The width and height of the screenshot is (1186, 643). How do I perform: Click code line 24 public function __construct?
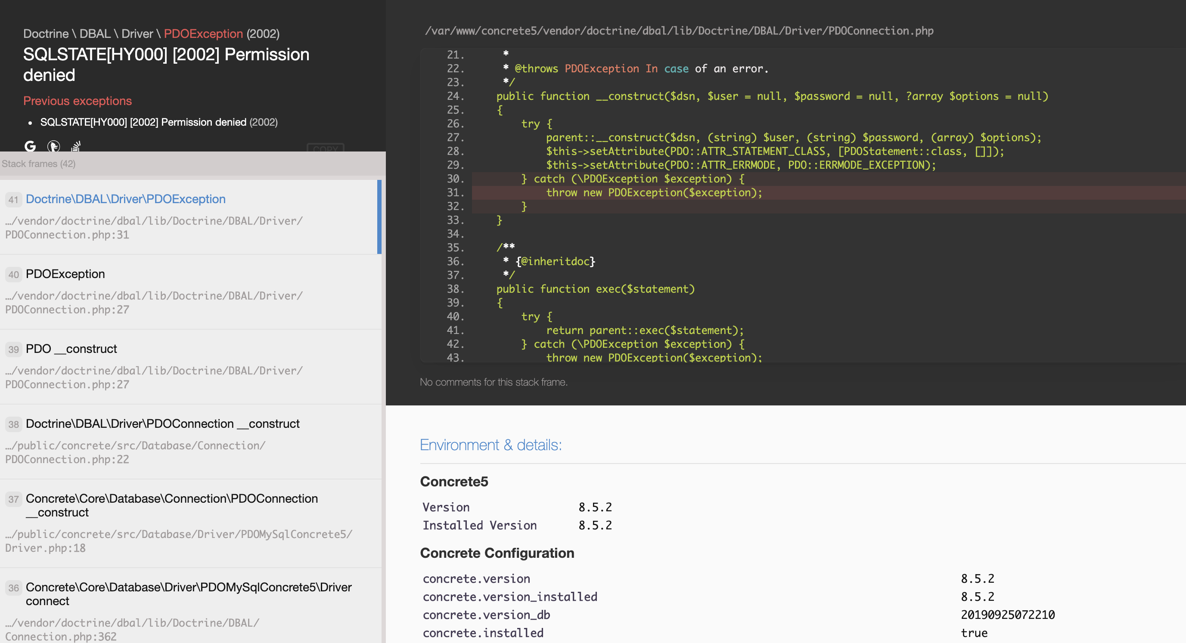point(772,96)
